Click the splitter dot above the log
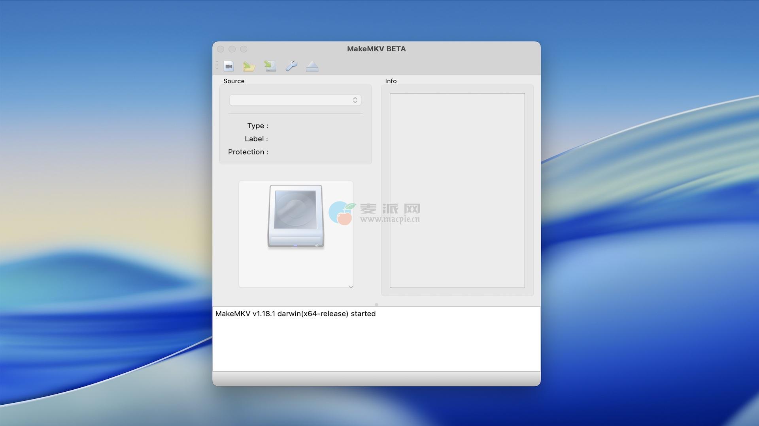759x426 pixels. 376,305
